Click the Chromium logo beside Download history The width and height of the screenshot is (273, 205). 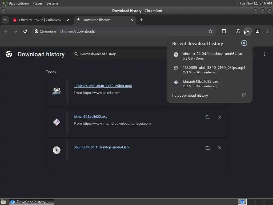[x=9, y=54]
